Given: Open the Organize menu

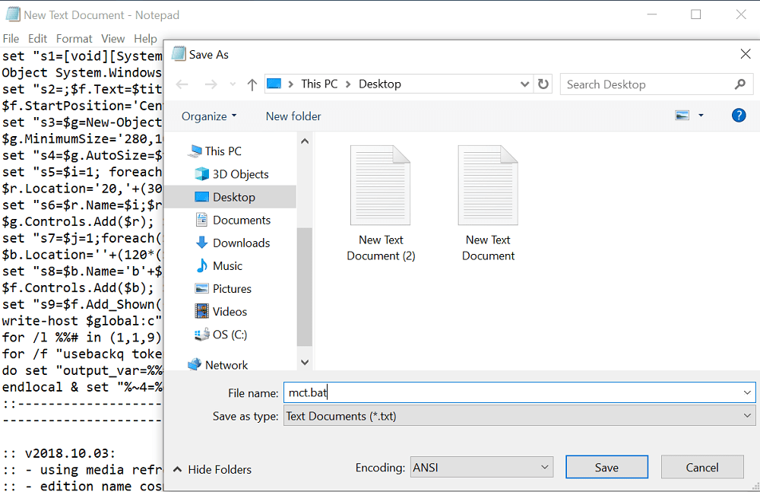Looking at the screenshot, I should point(209,116).
